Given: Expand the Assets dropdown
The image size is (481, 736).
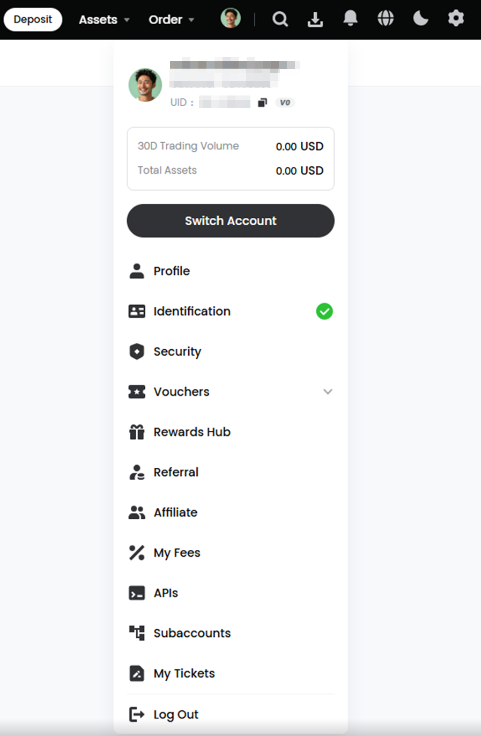Looking at the screenshot, I should pyautogui.click(x=104, y=20).
